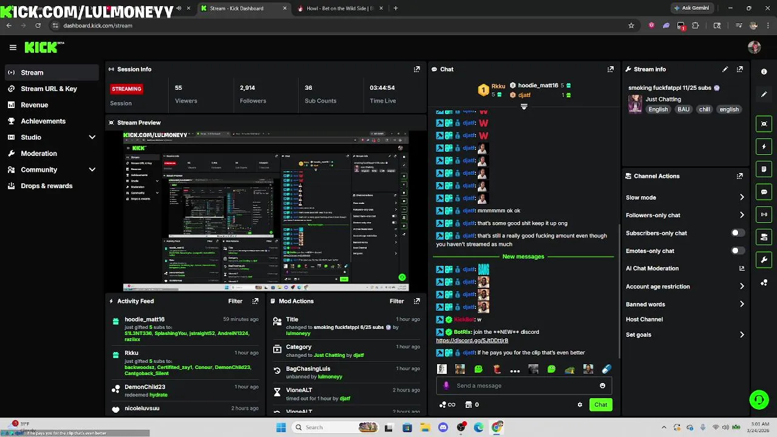Pop out the Chat panel

[x=610, y=69]
